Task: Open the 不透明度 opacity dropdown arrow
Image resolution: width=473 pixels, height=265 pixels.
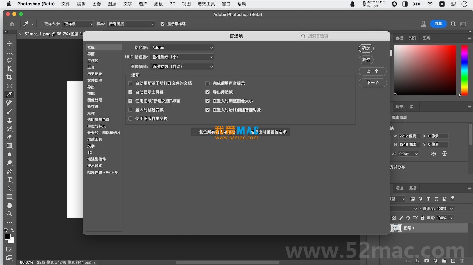Action: point(451,209)
